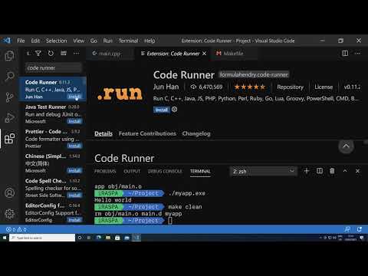Split the terminal panel
Image resolution: width=368 pixels, height=276 pixels.
pos(320,171)
